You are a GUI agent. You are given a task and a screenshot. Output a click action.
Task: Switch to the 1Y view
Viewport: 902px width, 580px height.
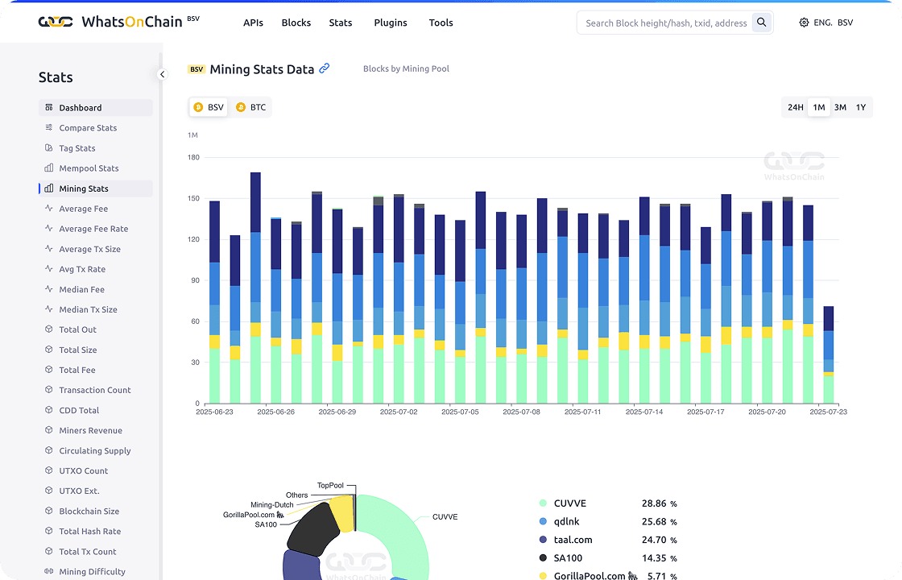860,106
